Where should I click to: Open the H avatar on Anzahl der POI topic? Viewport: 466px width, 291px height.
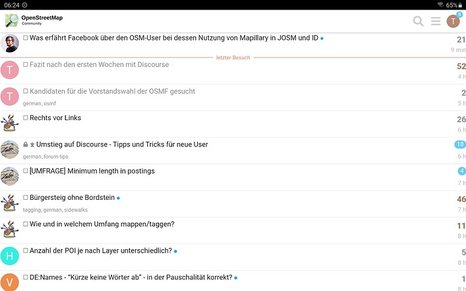point(9,256)
